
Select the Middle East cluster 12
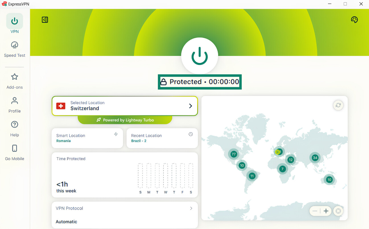pos(290,160)
